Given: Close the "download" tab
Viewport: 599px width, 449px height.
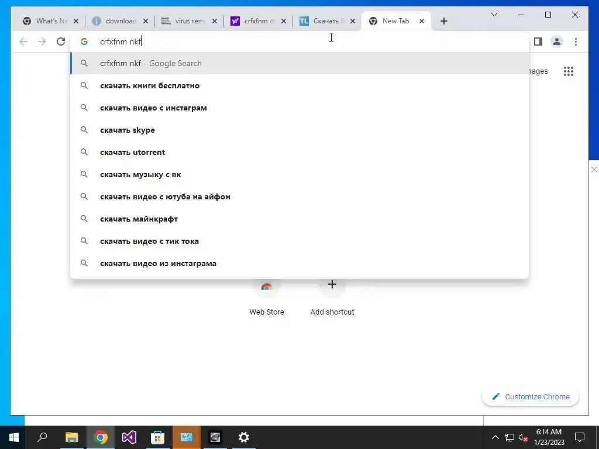Looking at the screenshot, I should [146, 22].
